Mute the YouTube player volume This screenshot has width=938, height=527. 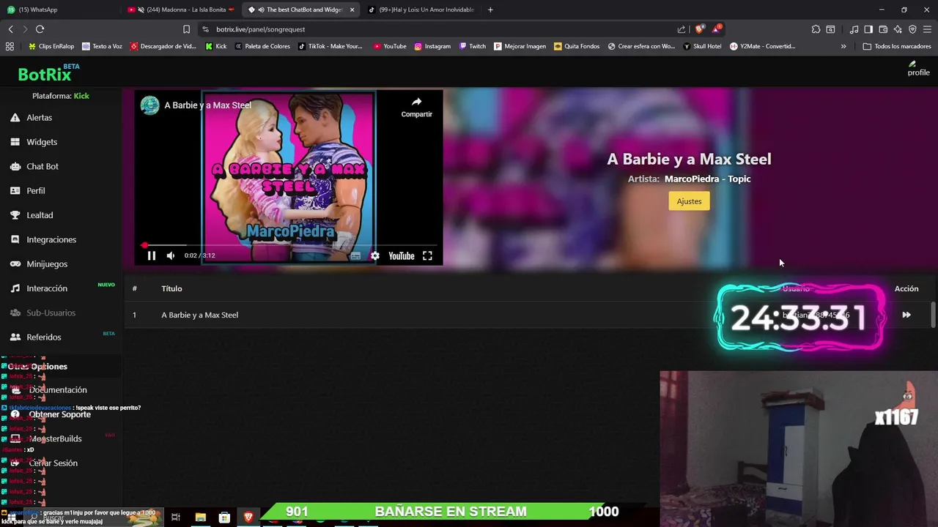pos(171,255)
